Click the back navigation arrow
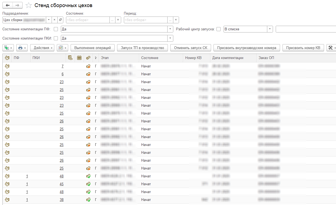Image resolution: width=336 pixels, height=205 pixels. (8, 5)
